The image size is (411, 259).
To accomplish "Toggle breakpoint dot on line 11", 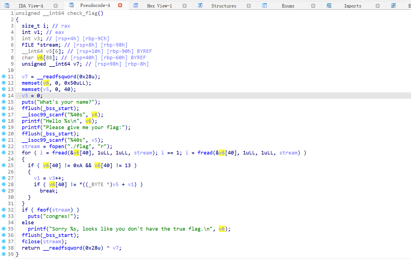I will click(x=4, y=76).
